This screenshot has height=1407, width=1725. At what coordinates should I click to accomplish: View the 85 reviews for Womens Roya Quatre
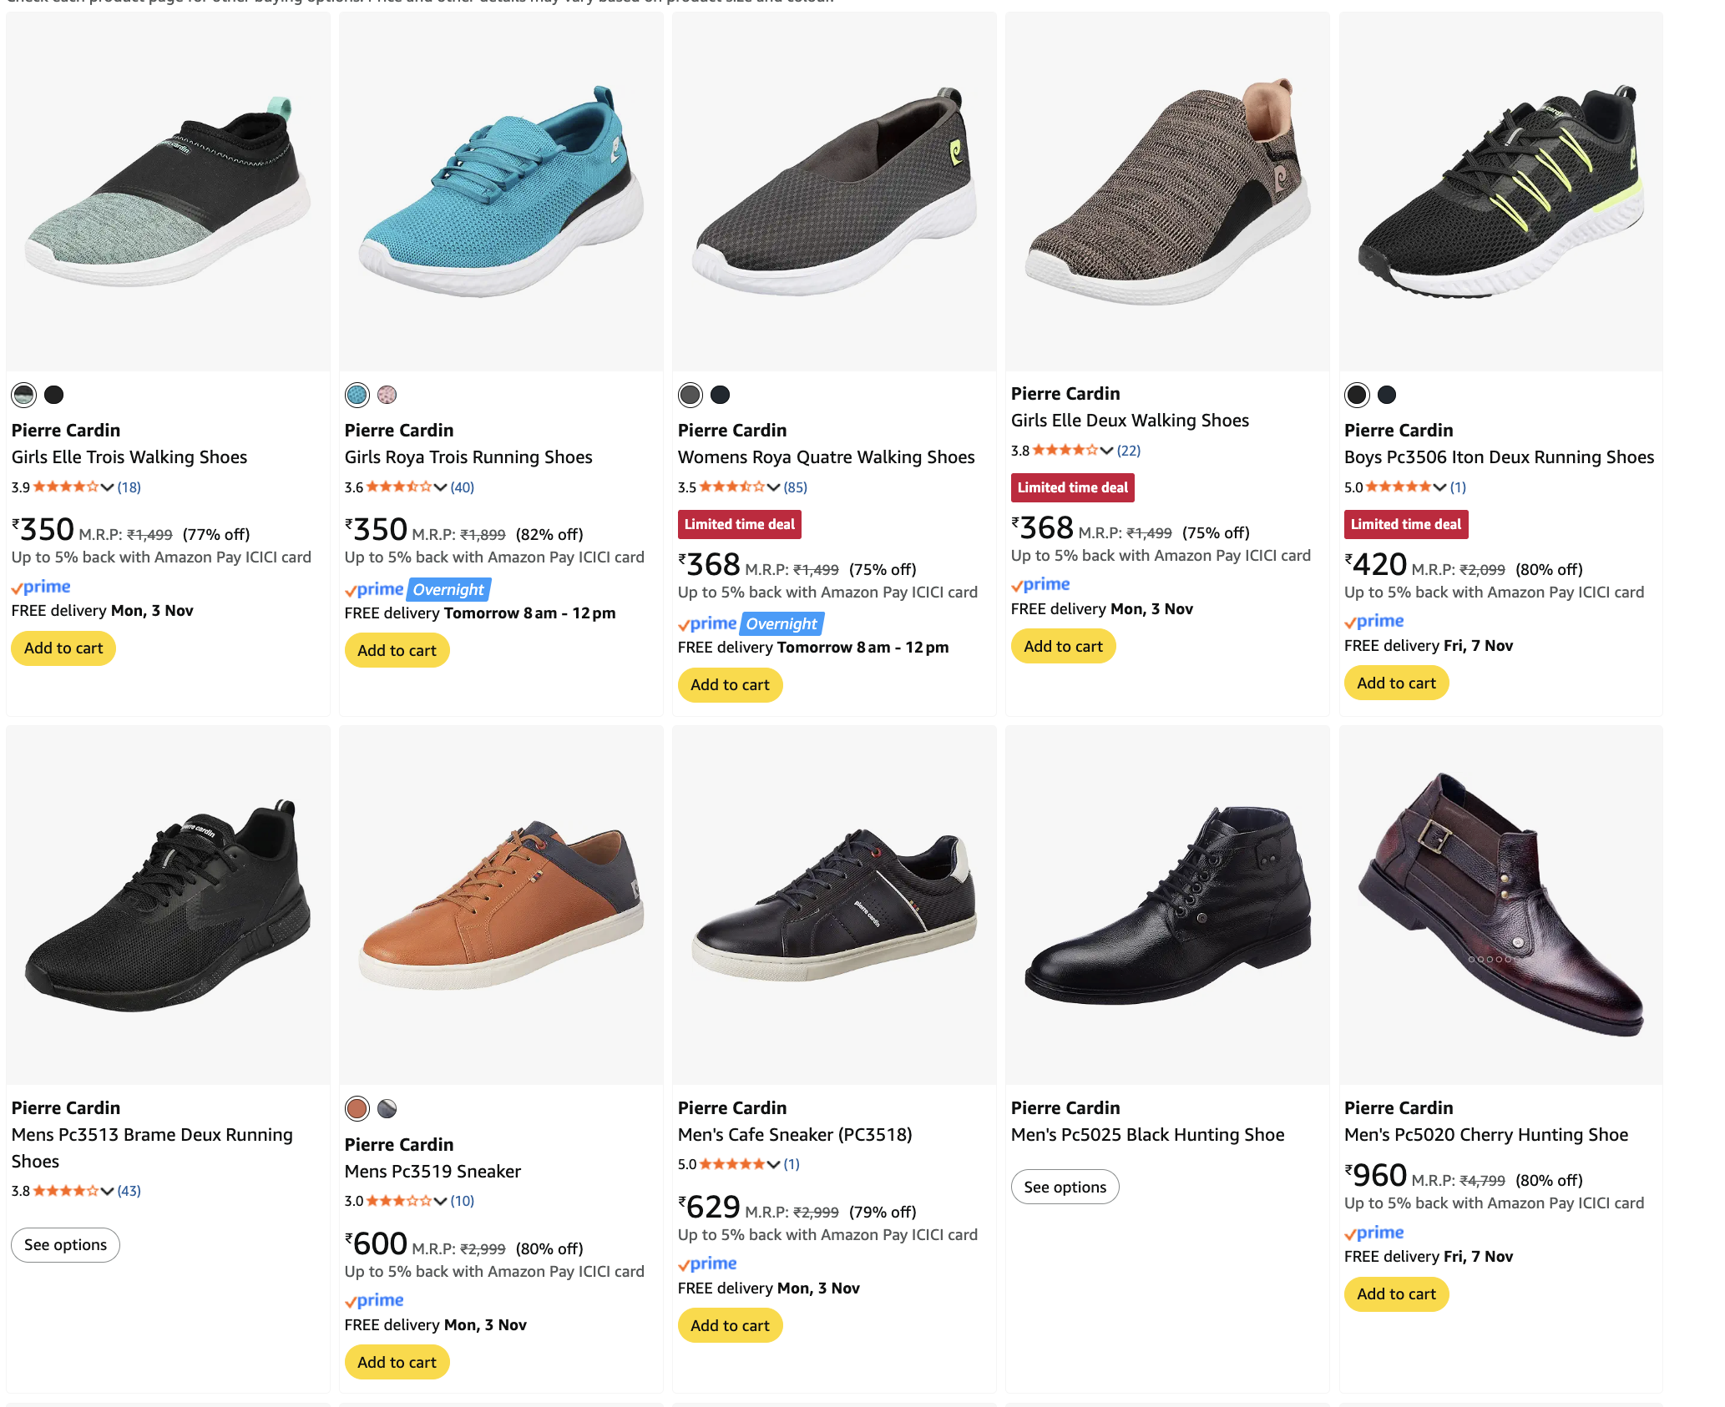795,487
